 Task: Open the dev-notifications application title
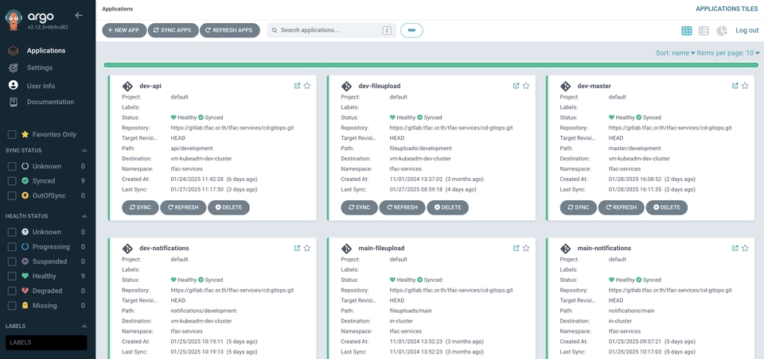coord(164,248)
